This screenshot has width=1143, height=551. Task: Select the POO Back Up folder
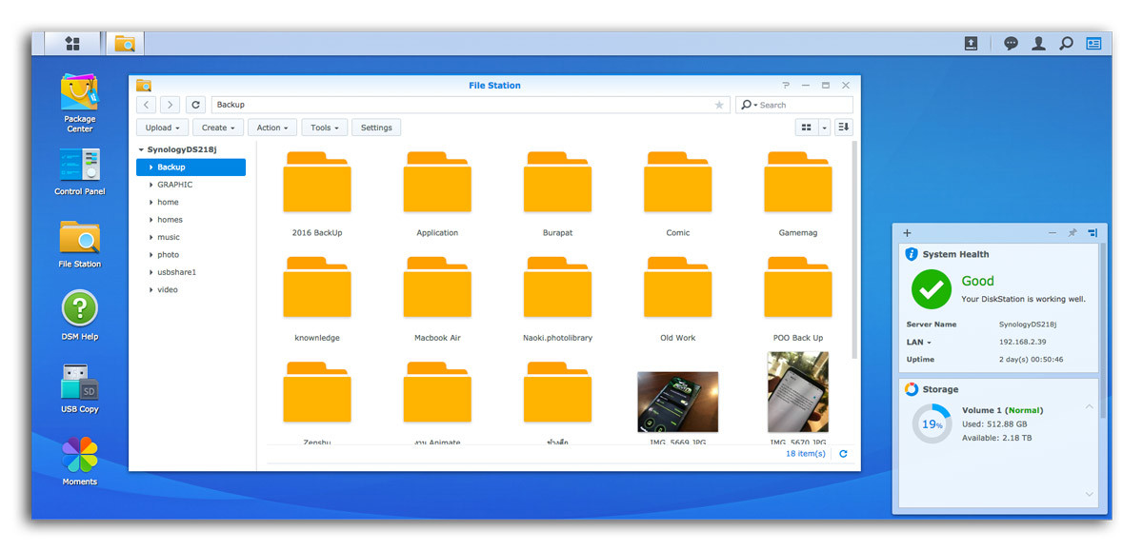[798, 299]
